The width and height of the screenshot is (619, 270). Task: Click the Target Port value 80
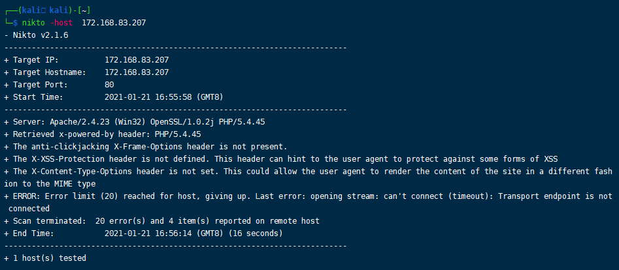click(109, 85)
